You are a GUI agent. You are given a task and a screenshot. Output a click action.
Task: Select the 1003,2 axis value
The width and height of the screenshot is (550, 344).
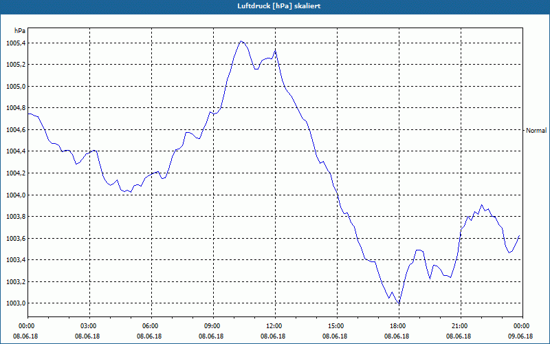[x=16, y=281]
